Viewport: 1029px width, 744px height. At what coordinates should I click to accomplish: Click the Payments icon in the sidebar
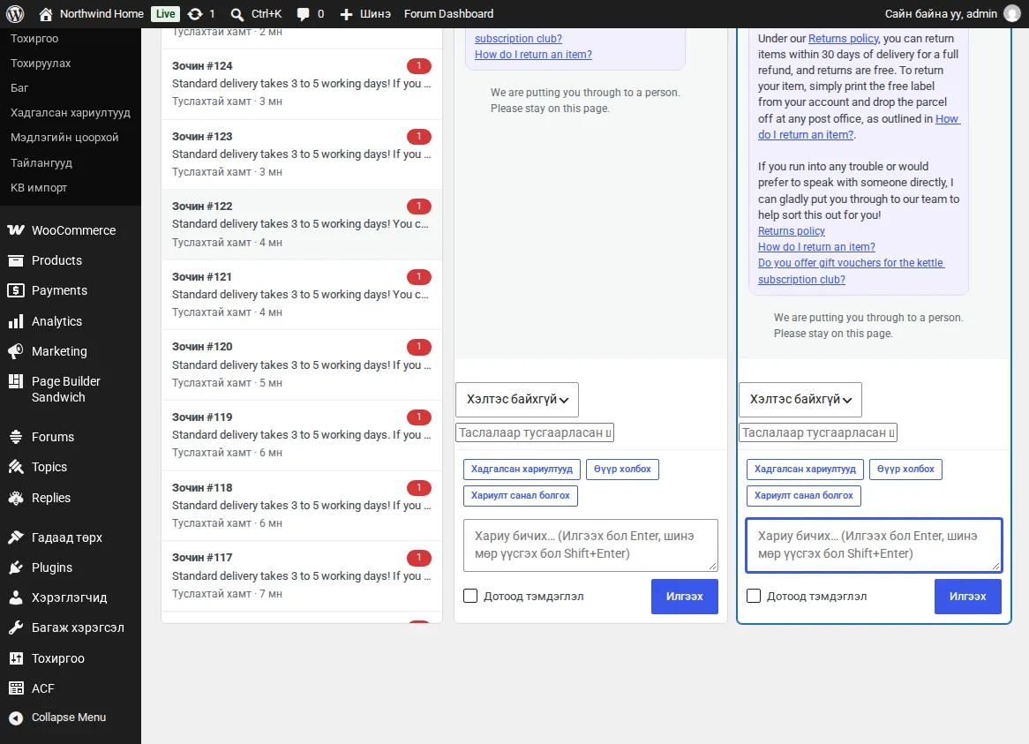(16, 290)
